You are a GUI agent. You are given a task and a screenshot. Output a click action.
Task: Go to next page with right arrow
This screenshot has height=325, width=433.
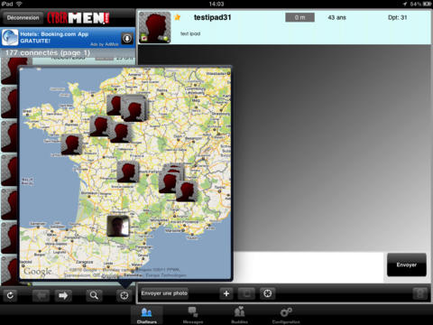63,296
